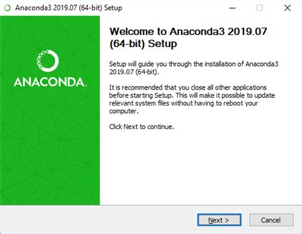Click the '(64-bit) Setup' heading line

pyautogui.click(x=143, y=44)
